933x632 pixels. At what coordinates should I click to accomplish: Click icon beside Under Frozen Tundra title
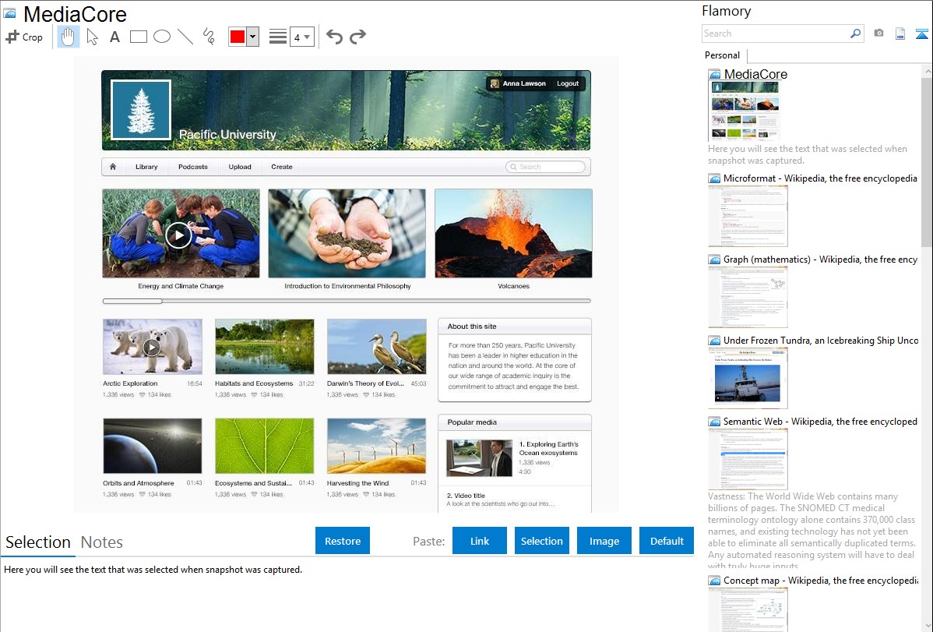point(714,341)
